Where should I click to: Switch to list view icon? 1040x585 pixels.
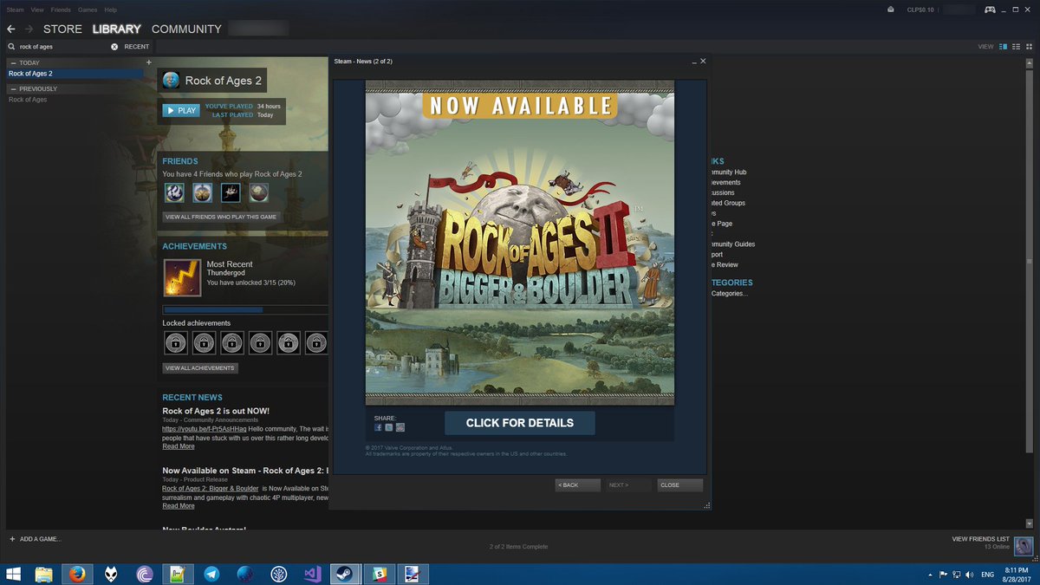click(1015, 46)
